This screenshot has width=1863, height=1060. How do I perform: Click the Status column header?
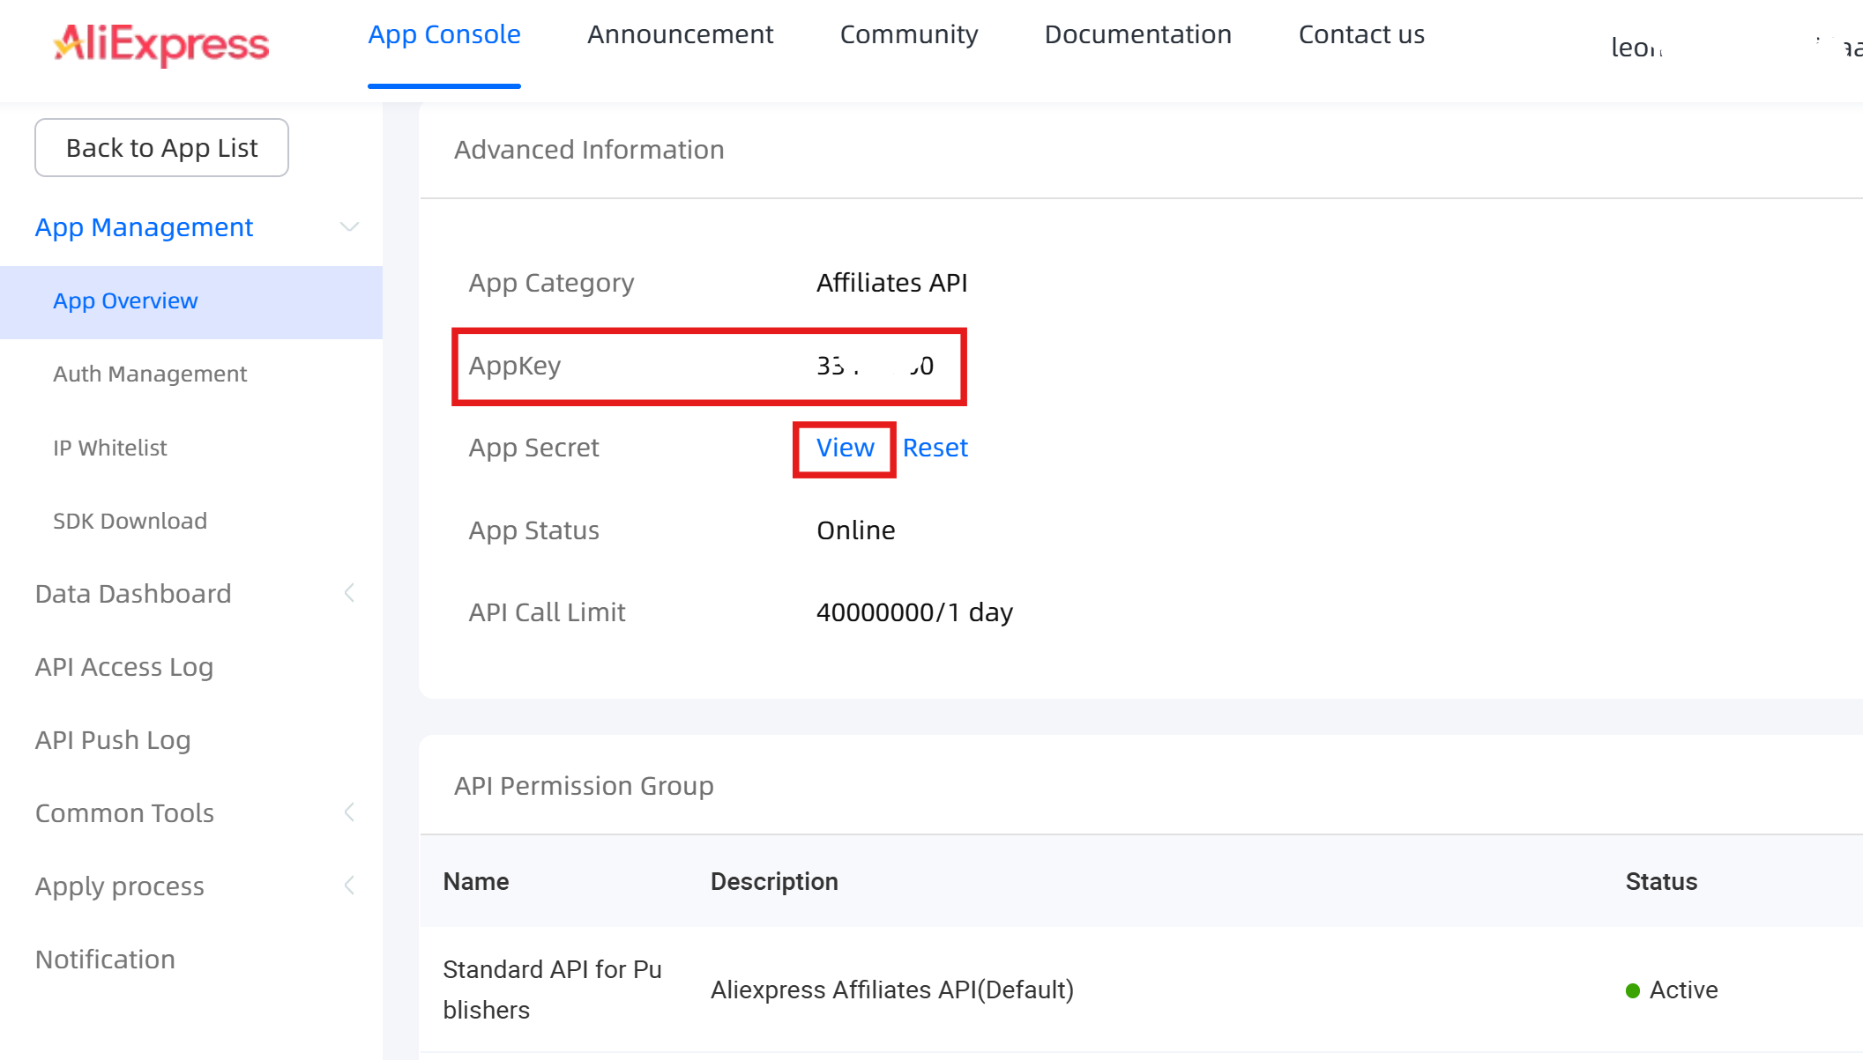1661,882
